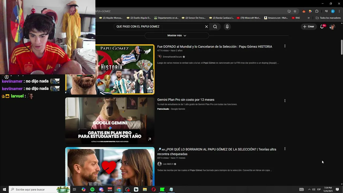Image resolution: width=343 pixels, height=193 pixels.
Task: Click the Google Gemini ad thumbnail
Action: tap(110, 121)
